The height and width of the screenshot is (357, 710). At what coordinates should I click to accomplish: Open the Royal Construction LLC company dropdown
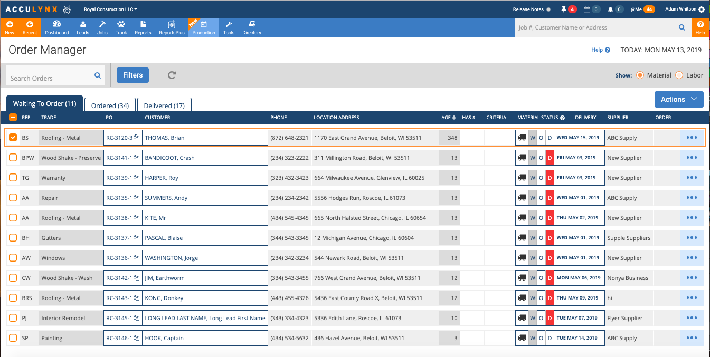(x=110, y=9)
